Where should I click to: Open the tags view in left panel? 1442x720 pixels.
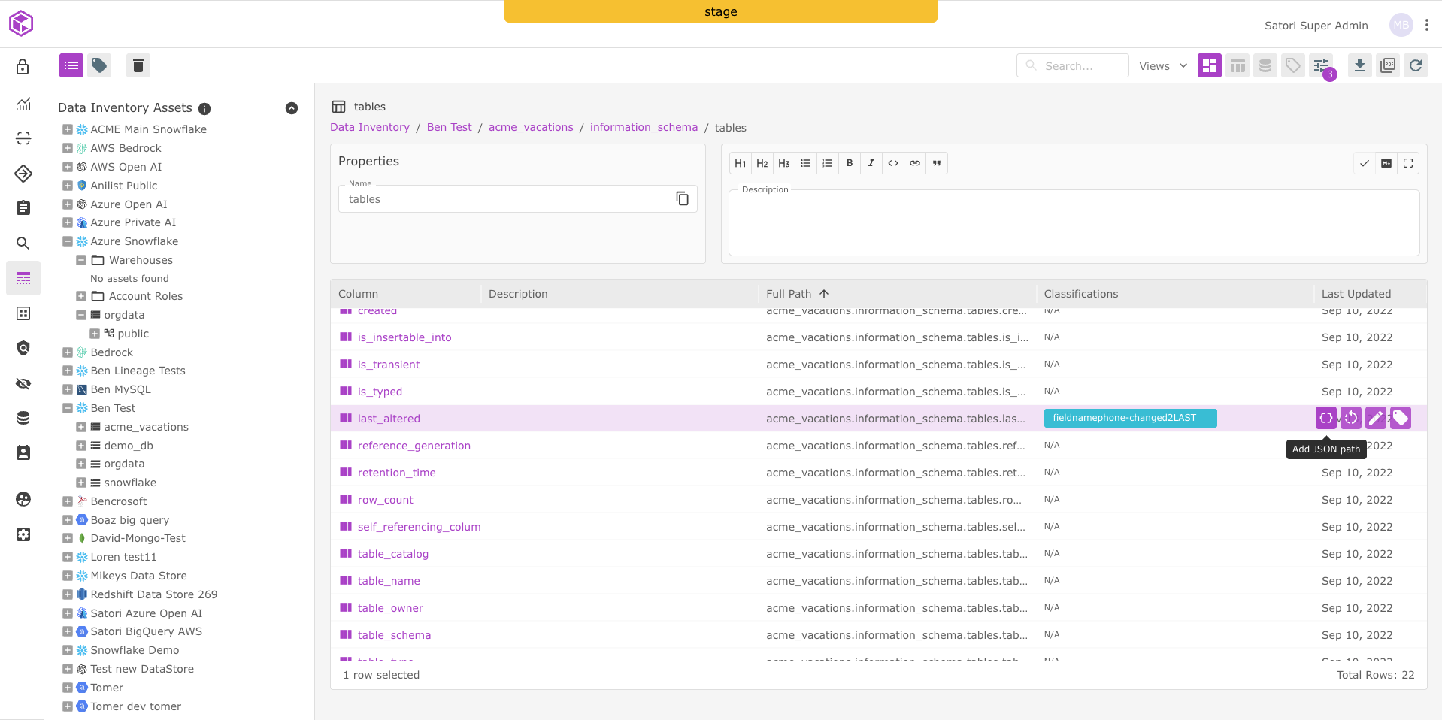coord(99,65)
